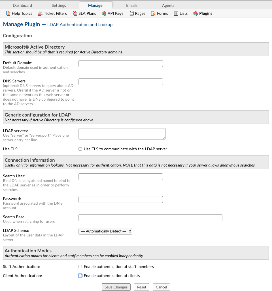Click the Save Changes button
The width and height of the screenshot is (272, 291).
tap(116, 287)
